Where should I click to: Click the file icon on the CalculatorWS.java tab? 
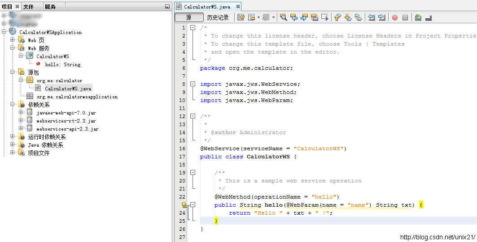179,6
